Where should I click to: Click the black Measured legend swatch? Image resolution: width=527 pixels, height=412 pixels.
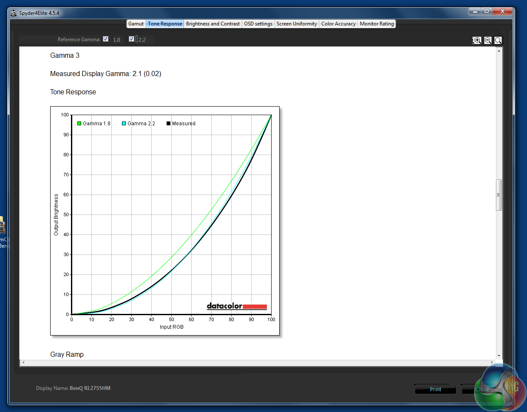(168, 124)
